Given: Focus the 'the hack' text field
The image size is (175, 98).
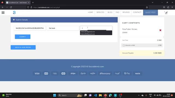Looking at the screenshot, I should pyautogui.click(x=63, y=28).
